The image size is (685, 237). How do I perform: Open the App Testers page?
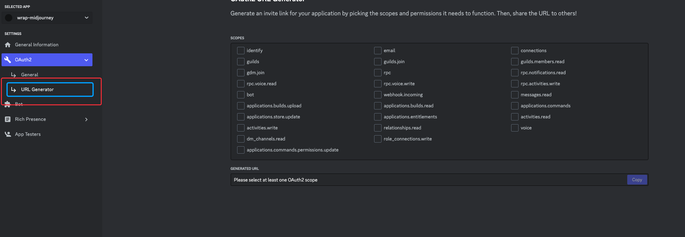click(x=28, y=134)
